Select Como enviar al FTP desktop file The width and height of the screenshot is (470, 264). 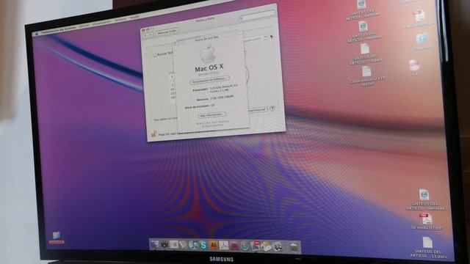coord(367,76)
